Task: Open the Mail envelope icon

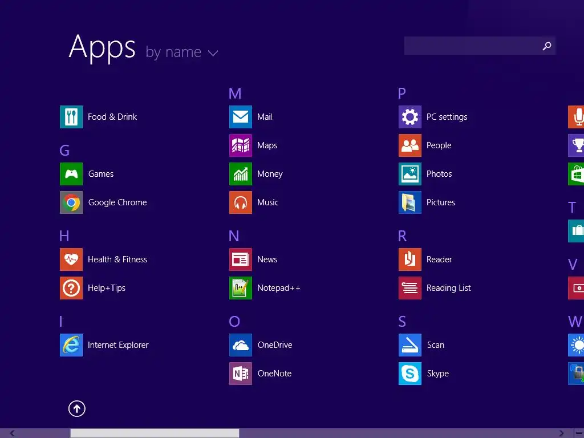Action: (241, 117)
